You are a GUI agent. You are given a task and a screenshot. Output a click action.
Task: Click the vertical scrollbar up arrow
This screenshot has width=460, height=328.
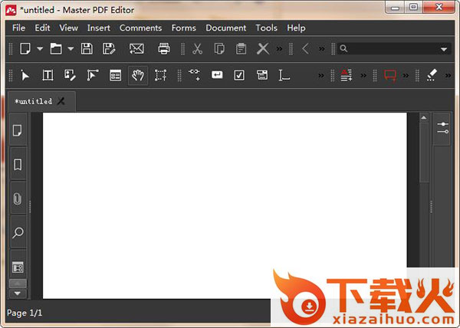tap(424, 118)
